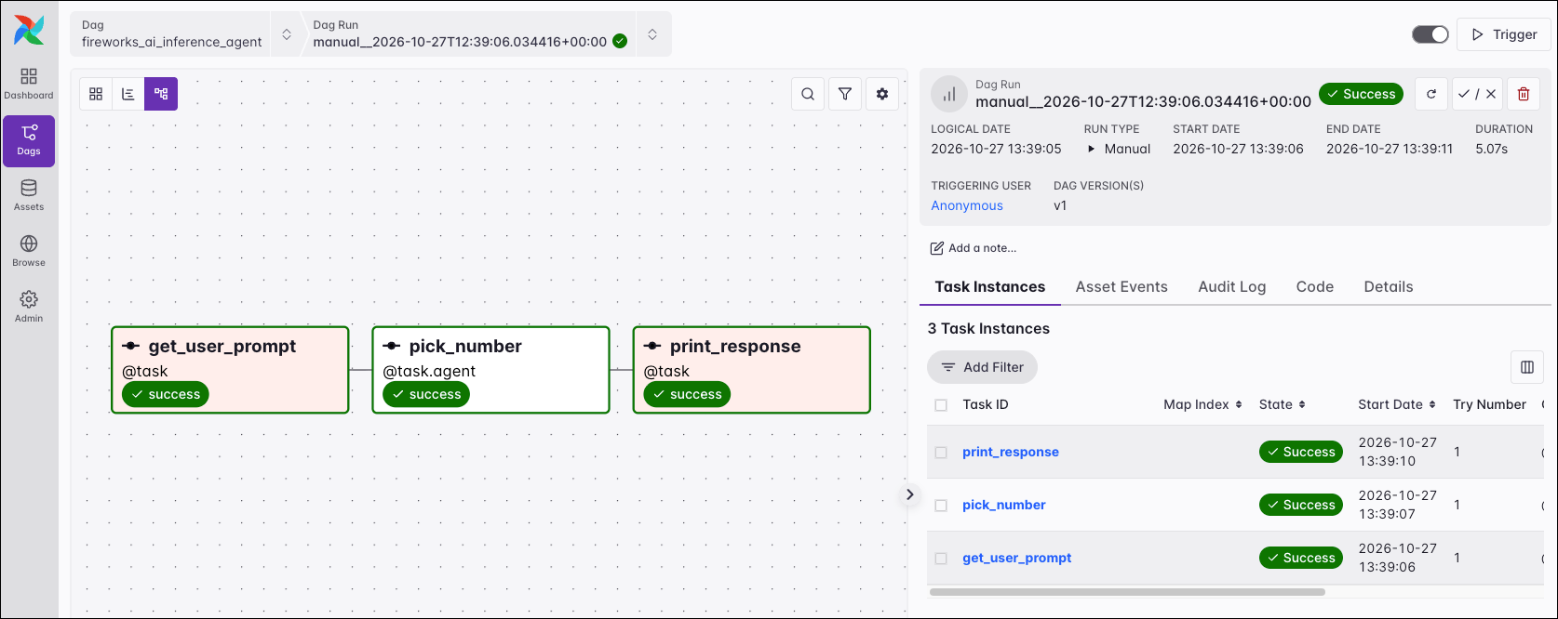This screenshot has height=619, width=1558.
Task: Click the DAG version v1 value
Action: coord(1060,205)
